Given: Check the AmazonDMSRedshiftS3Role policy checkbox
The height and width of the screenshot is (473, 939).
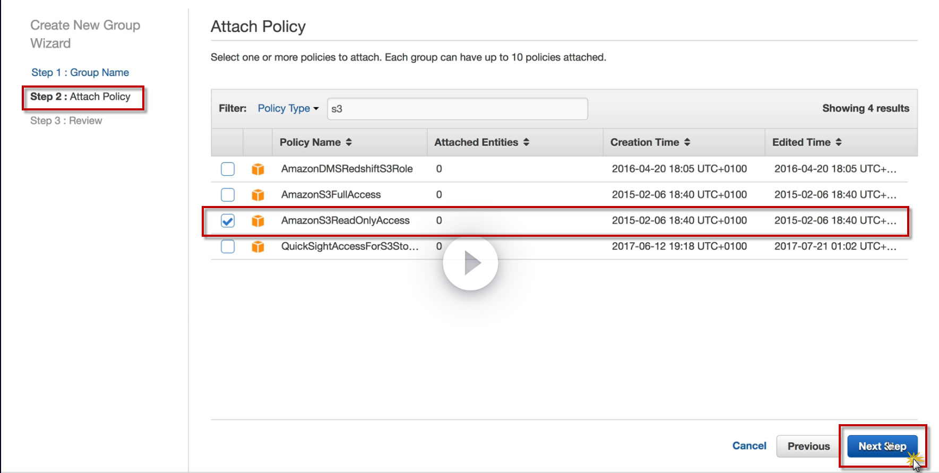Looking at the screenshot, I should pos(228,169).
